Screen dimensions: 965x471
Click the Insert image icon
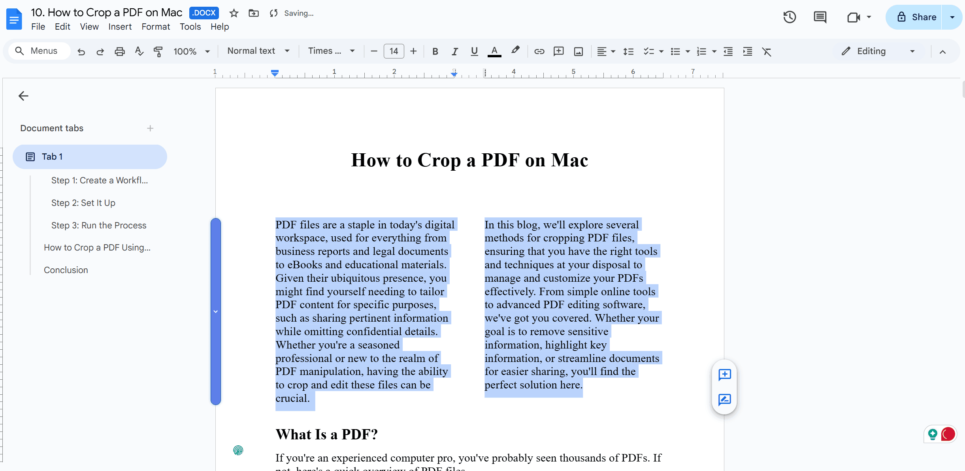tap(579, 51)
